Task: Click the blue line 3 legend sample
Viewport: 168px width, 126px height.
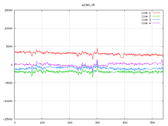Action: [x=156, y=20]
